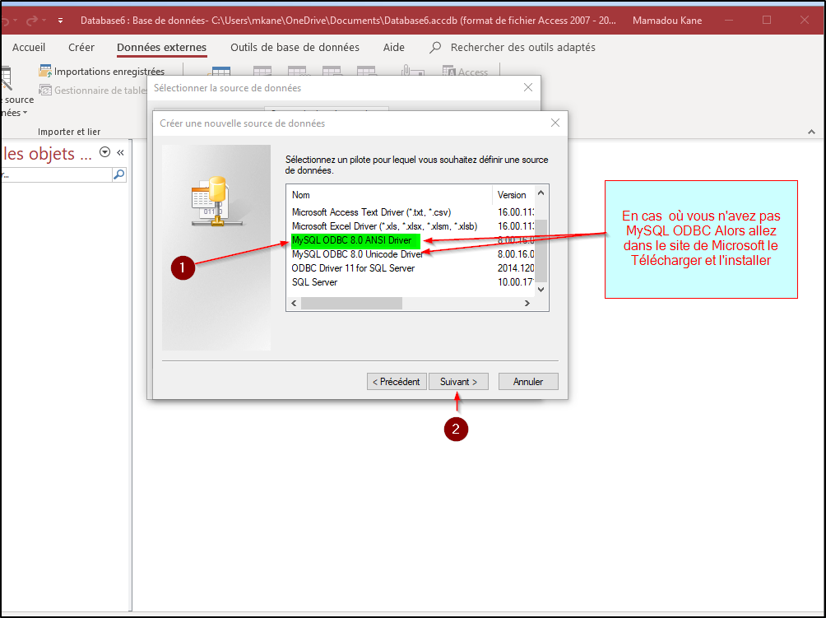Open Customize Quick Access Toolbar dropdown

(60, 20)
